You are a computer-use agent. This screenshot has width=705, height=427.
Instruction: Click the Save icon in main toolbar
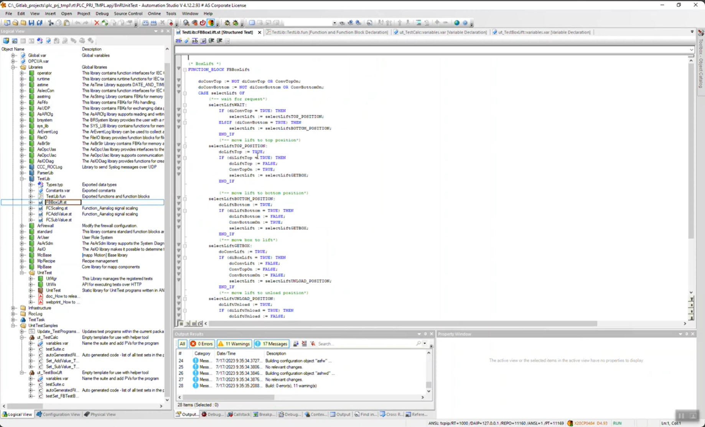point(31,23)
